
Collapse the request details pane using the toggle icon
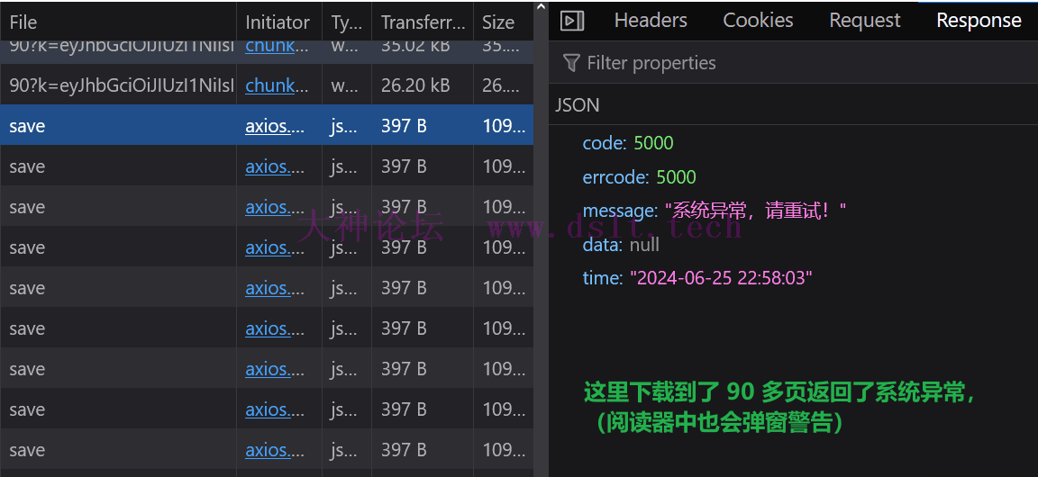coord(572,21)
